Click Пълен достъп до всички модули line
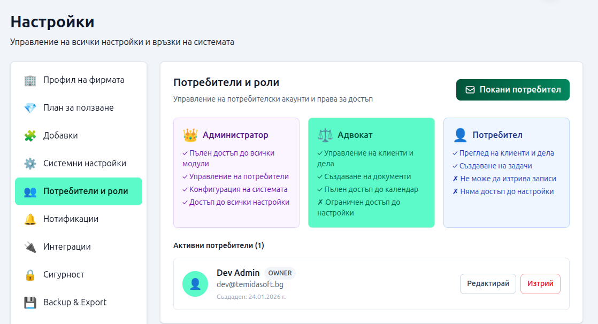598x324 pixels. click(x=228, y=158)
